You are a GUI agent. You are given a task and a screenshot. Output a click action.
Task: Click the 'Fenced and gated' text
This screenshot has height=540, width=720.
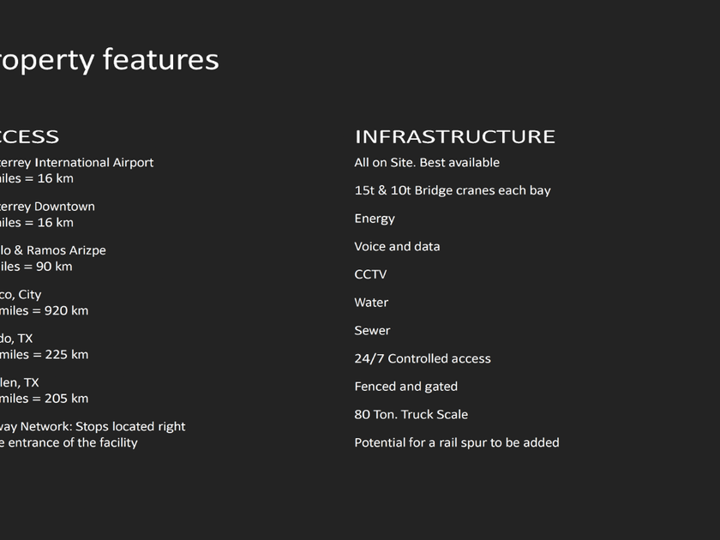[406, 387]
